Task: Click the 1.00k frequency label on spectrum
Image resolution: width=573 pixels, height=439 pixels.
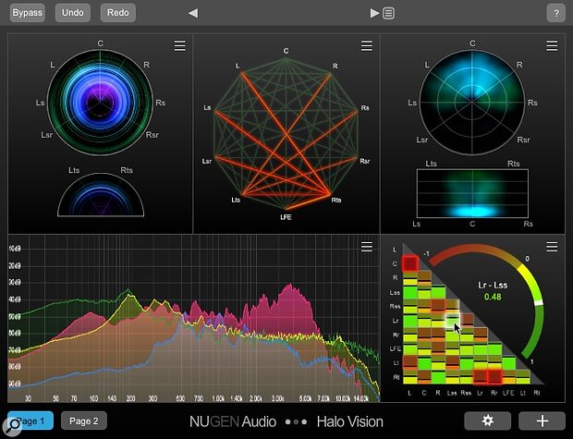Action: (x=218, y=398)
